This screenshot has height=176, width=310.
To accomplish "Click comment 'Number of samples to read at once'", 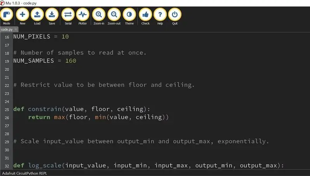I will [x=80, y=53].
